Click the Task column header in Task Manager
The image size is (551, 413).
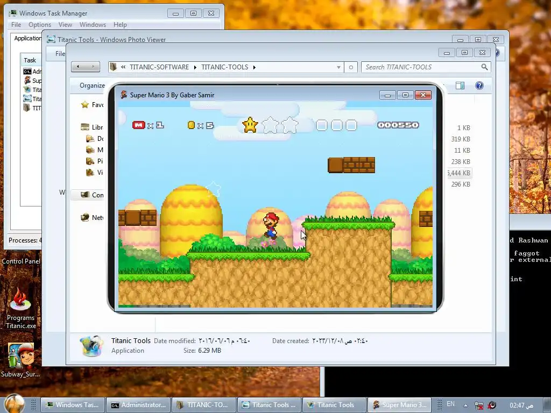(31, 60)
